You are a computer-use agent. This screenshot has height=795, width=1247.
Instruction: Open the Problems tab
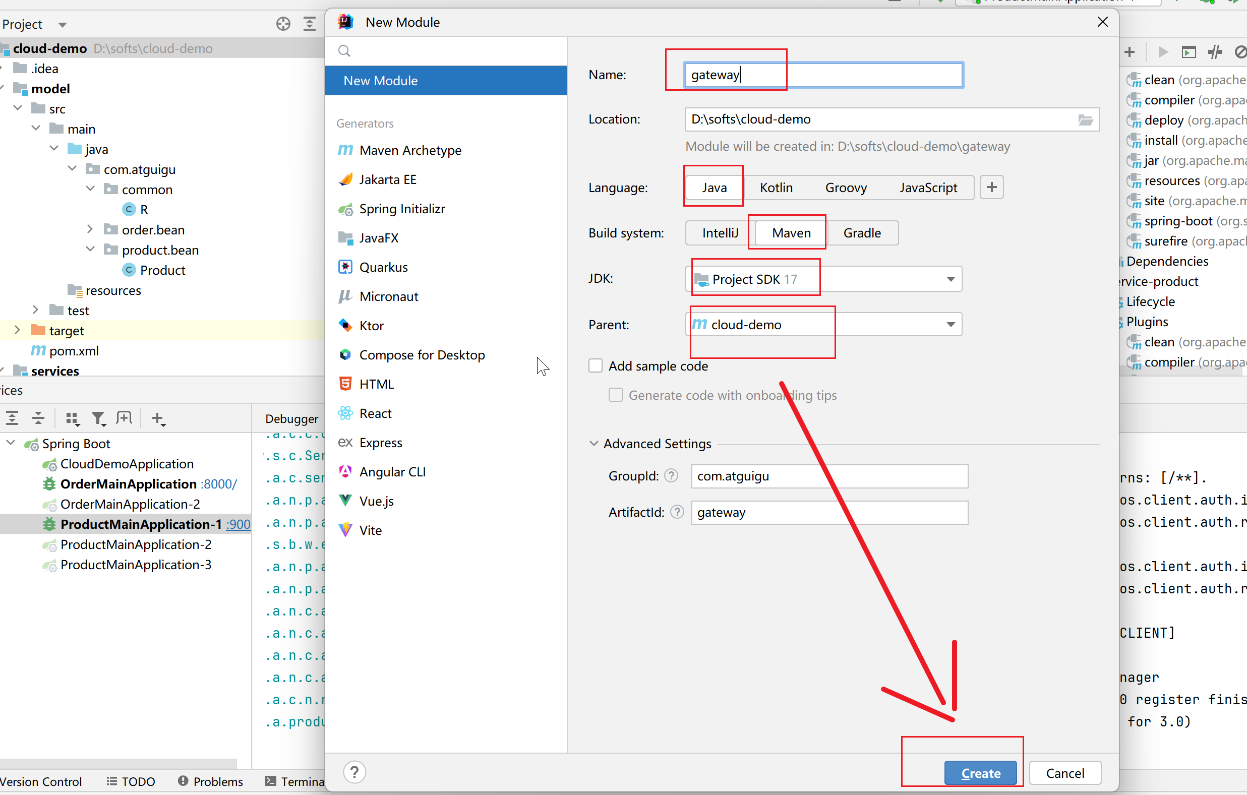(211, 781)
